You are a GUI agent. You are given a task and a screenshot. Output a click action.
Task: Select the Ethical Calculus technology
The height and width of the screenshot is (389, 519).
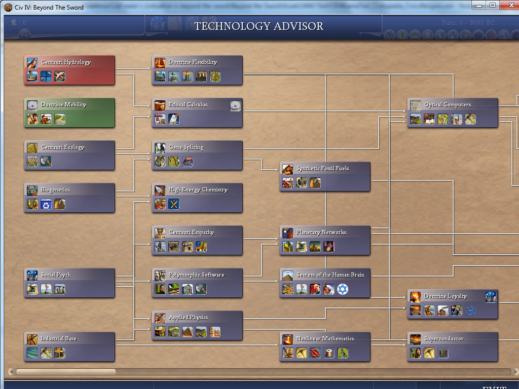(x=198, y=113)
